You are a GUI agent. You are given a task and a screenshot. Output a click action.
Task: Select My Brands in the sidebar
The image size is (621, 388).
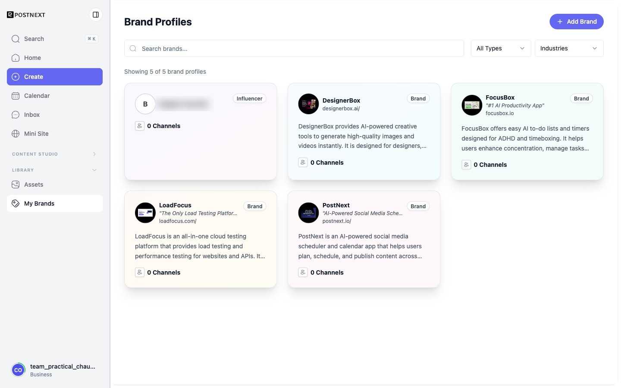pyautogui.click(x=55, y=203)
